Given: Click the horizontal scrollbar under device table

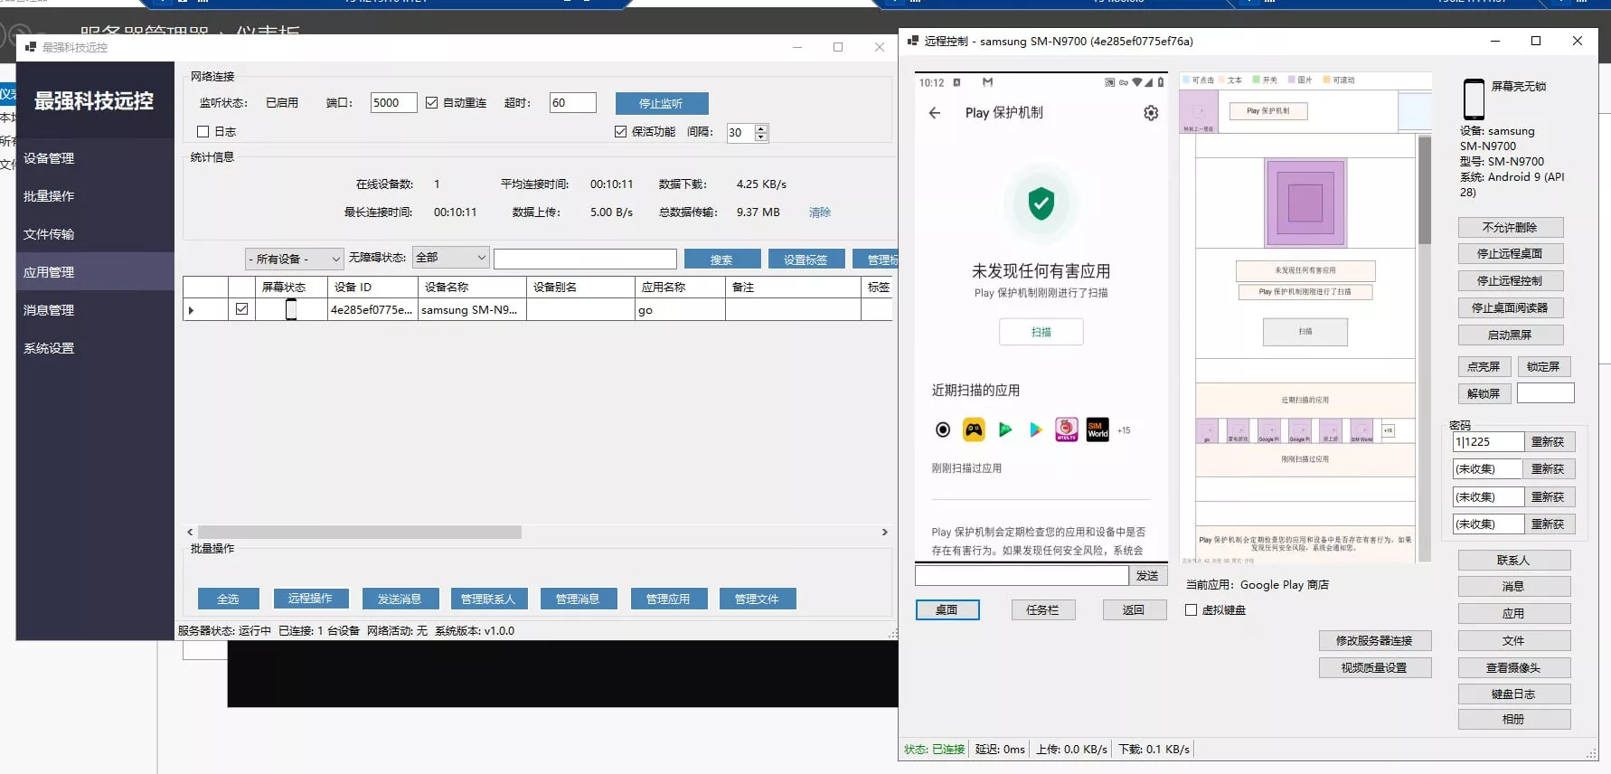Looking at the screenshot, I should pos(360,533).
